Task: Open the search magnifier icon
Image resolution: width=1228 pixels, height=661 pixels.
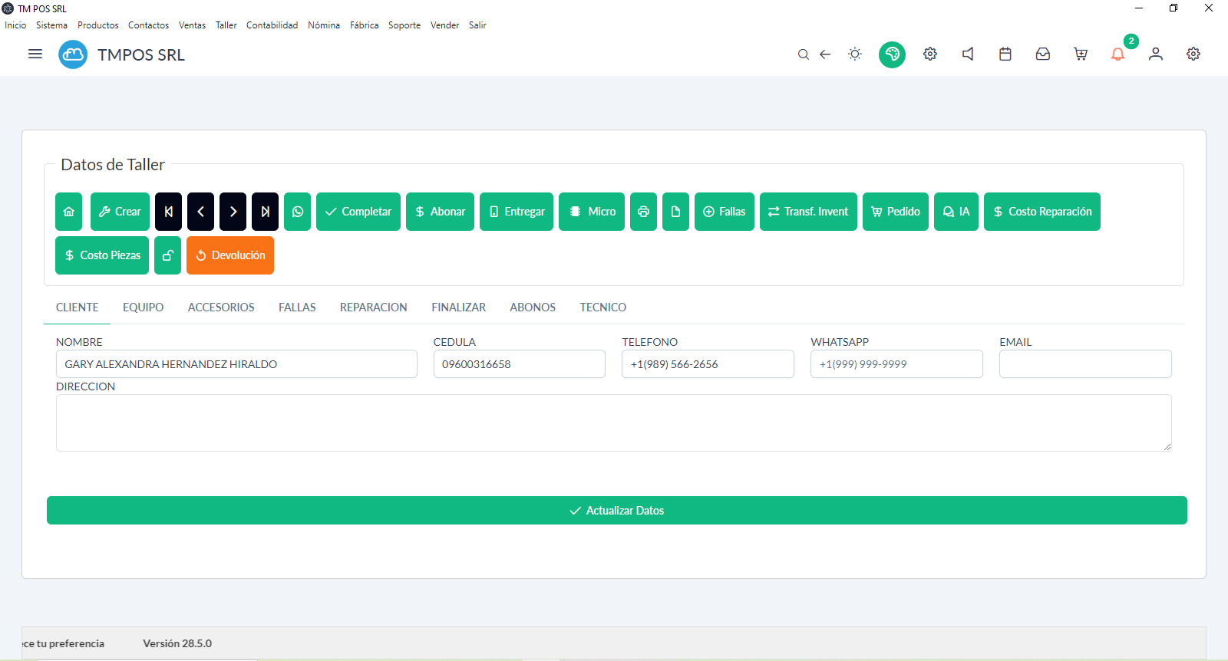Action: pyautogui.click(x=803, y=54)
